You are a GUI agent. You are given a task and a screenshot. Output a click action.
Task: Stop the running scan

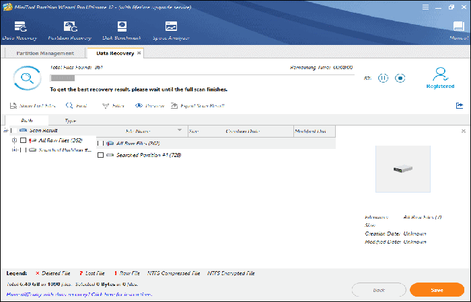point(400,79)
